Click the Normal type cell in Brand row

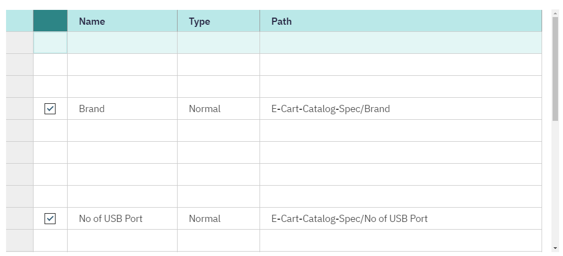coord(219,109)
